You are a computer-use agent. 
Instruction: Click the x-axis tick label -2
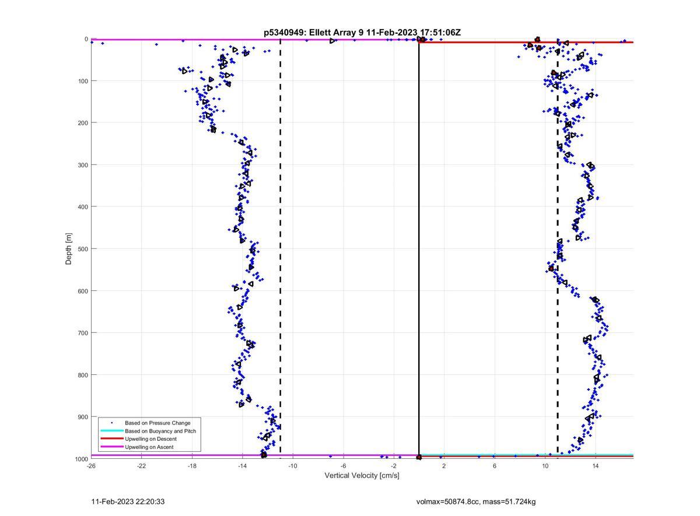click(394, 466)
